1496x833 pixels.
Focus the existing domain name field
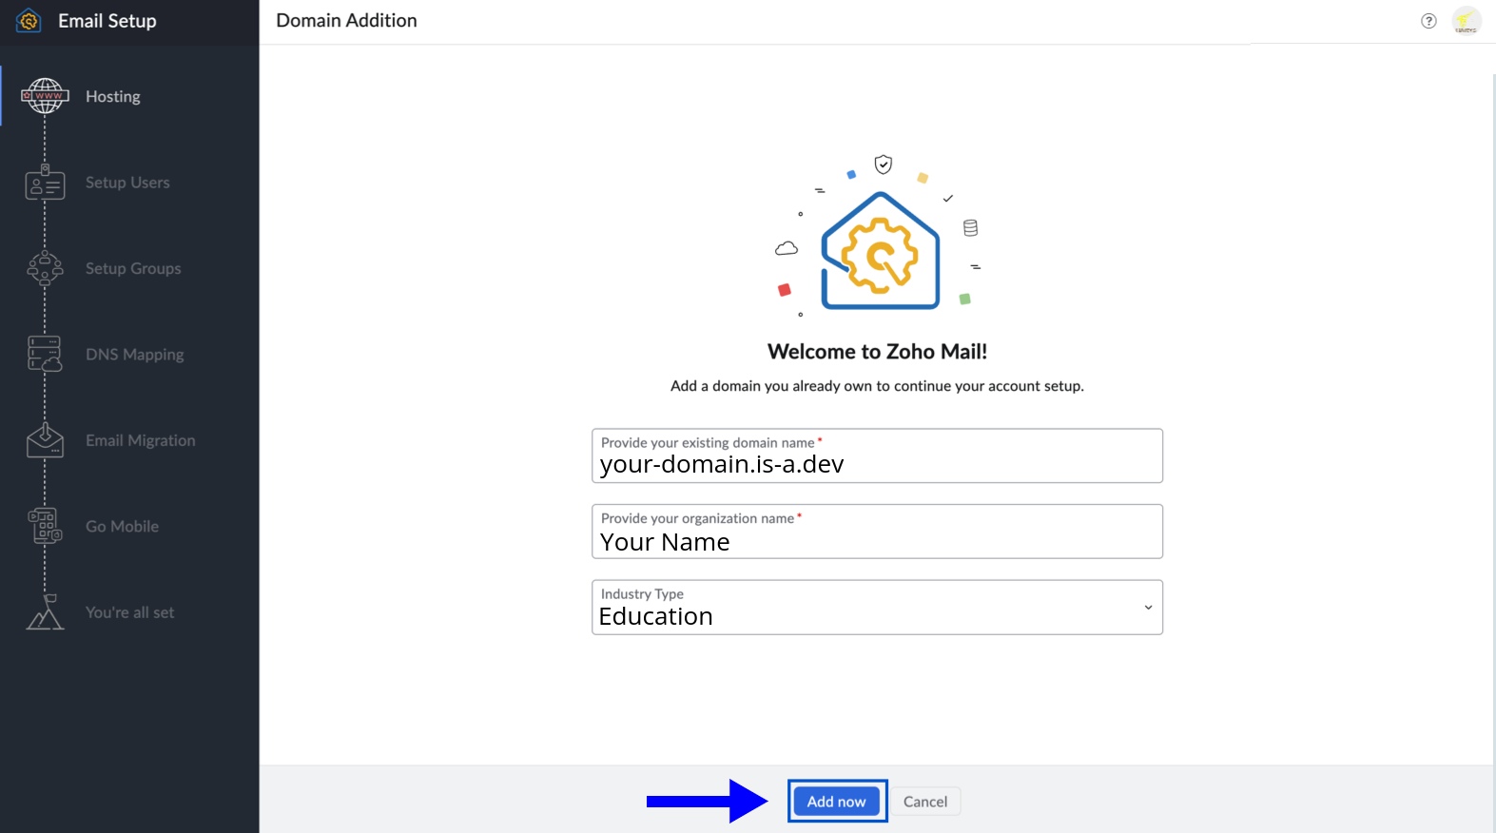(876, 464)
